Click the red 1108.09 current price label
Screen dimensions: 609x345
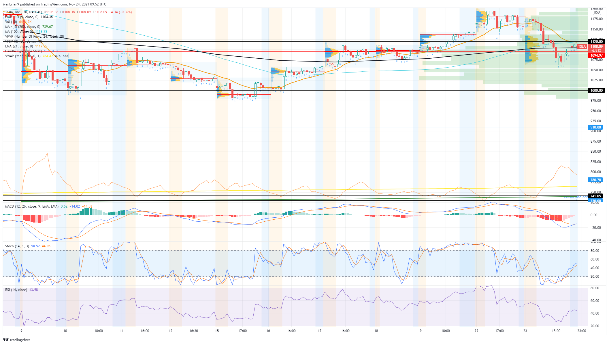coord(596,47)
